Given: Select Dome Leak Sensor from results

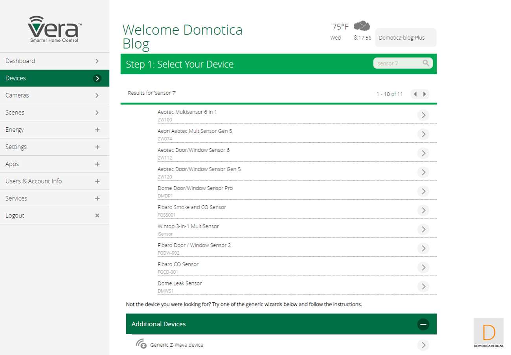Looking at the screenshot, I should pyautogui.click(x=180, y=283).
